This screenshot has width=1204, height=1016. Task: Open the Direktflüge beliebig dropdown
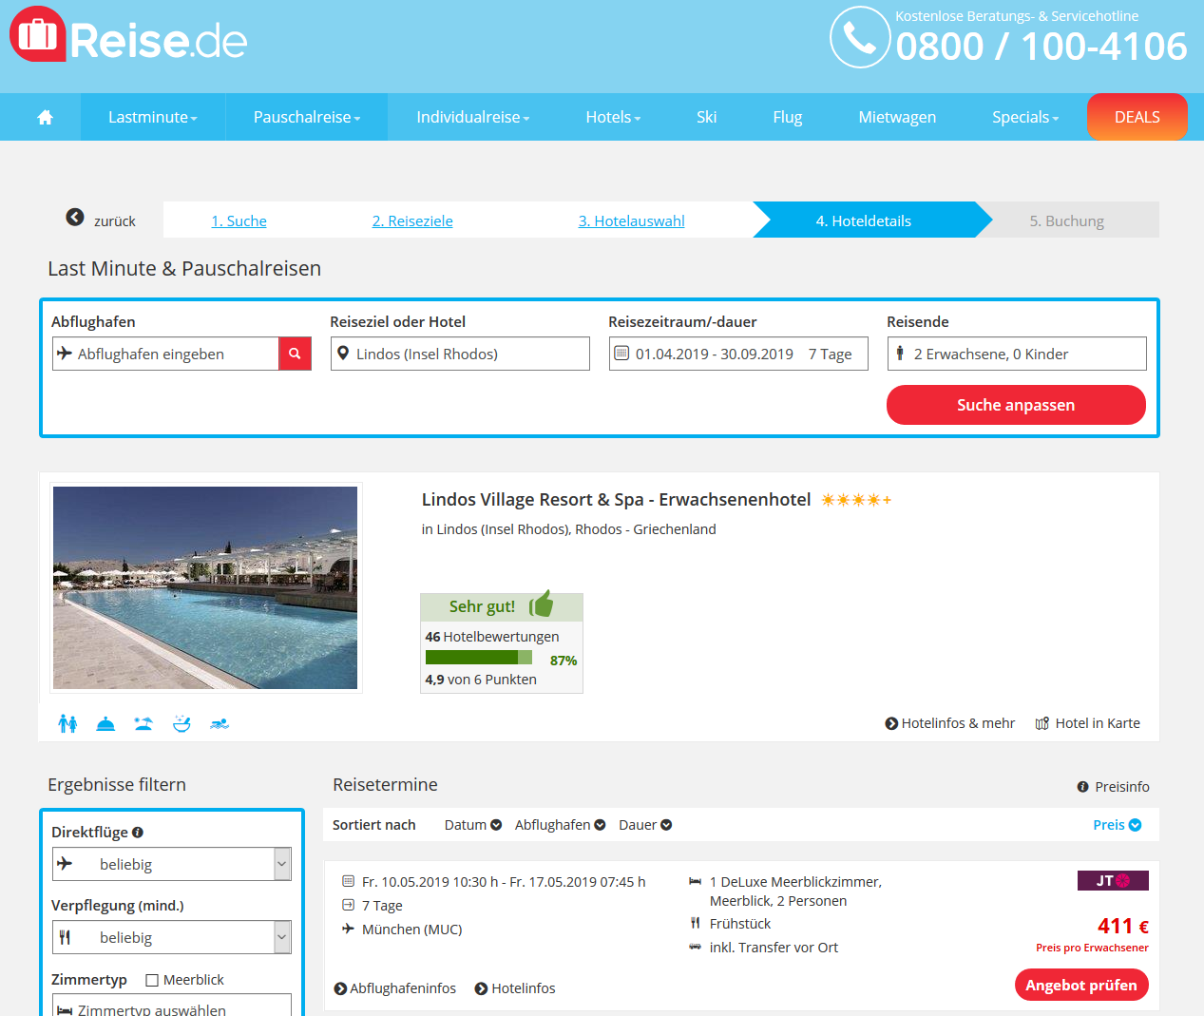tap(172, 864)
